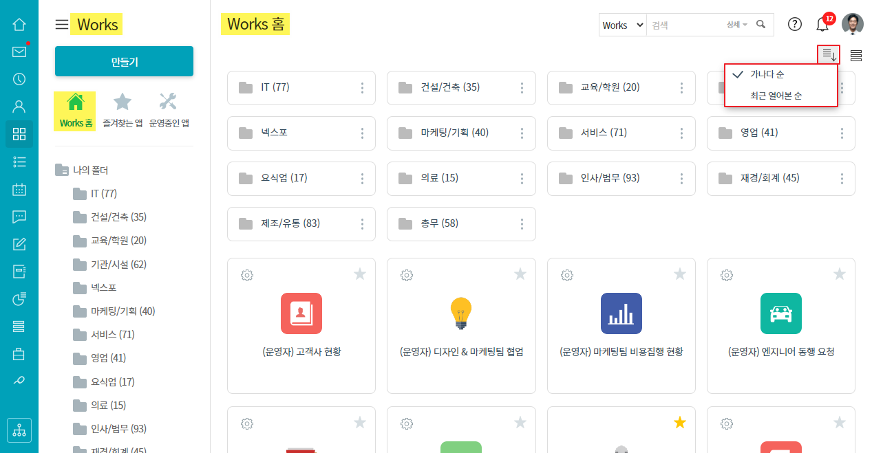Click the notification bell icon
Screen dimensions: 883x453
(822, 25)
